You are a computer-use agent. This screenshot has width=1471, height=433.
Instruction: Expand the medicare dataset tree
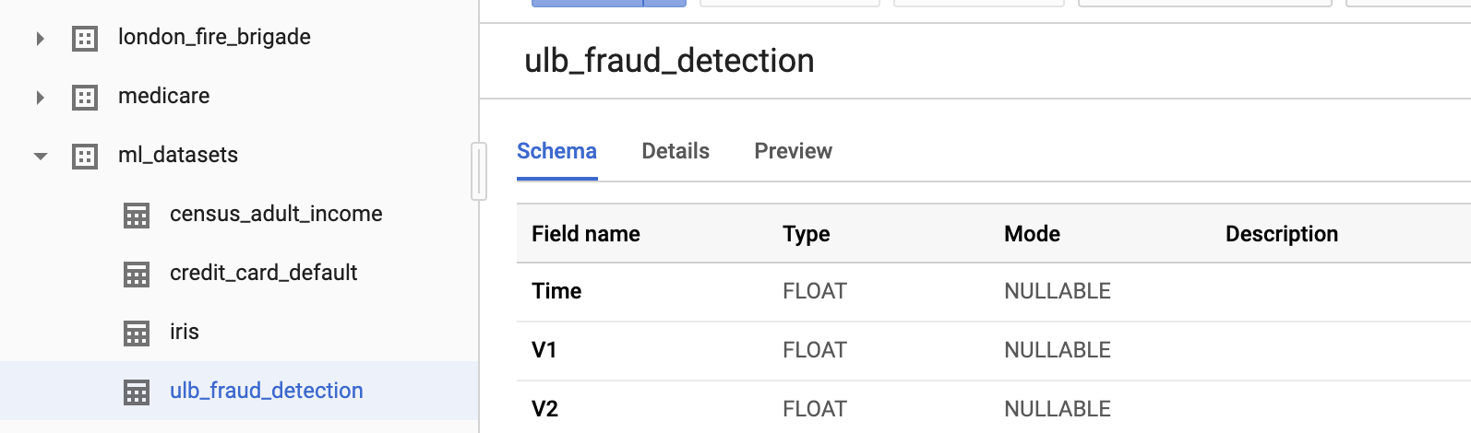40,98
